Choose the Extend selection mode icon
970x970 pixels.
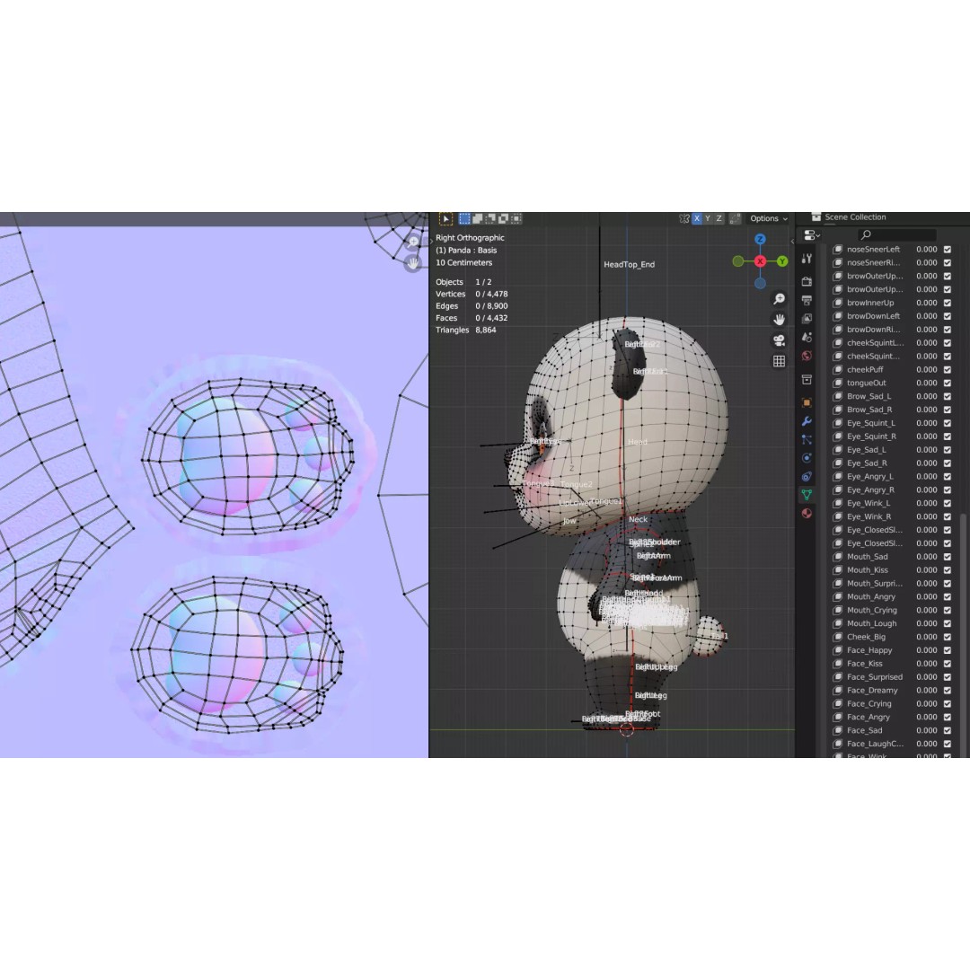tap(478, 218)
